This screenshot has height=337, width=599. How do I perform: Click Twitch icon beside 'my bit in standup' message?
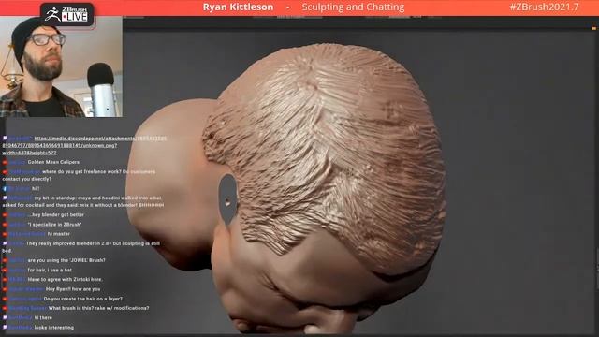tap(5, 198)
